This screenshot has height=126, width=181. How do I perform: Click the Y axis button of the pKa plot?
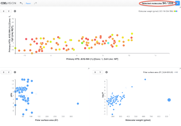pos(9,72)
